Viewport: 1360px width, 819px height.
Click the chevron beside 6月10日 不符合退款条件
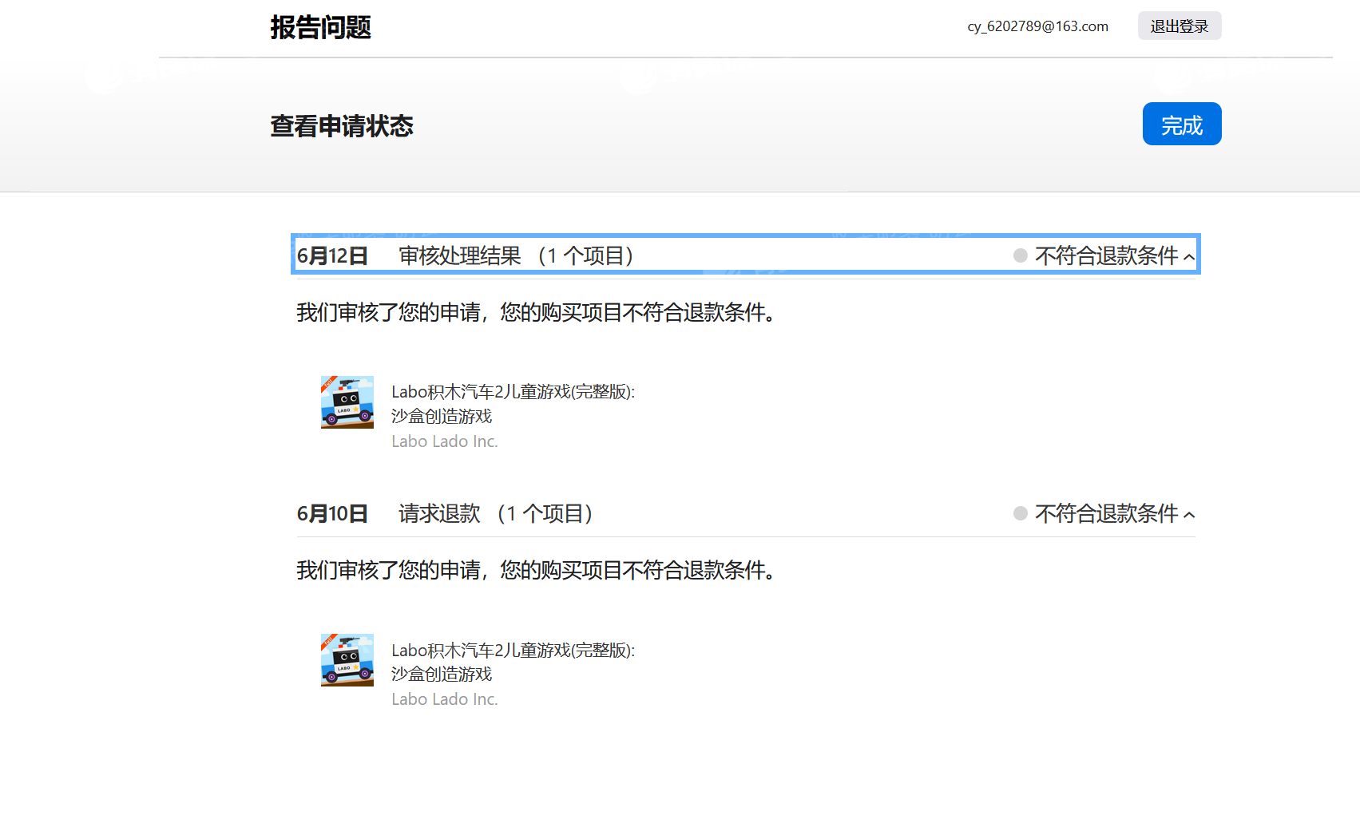click(1189, 515)
